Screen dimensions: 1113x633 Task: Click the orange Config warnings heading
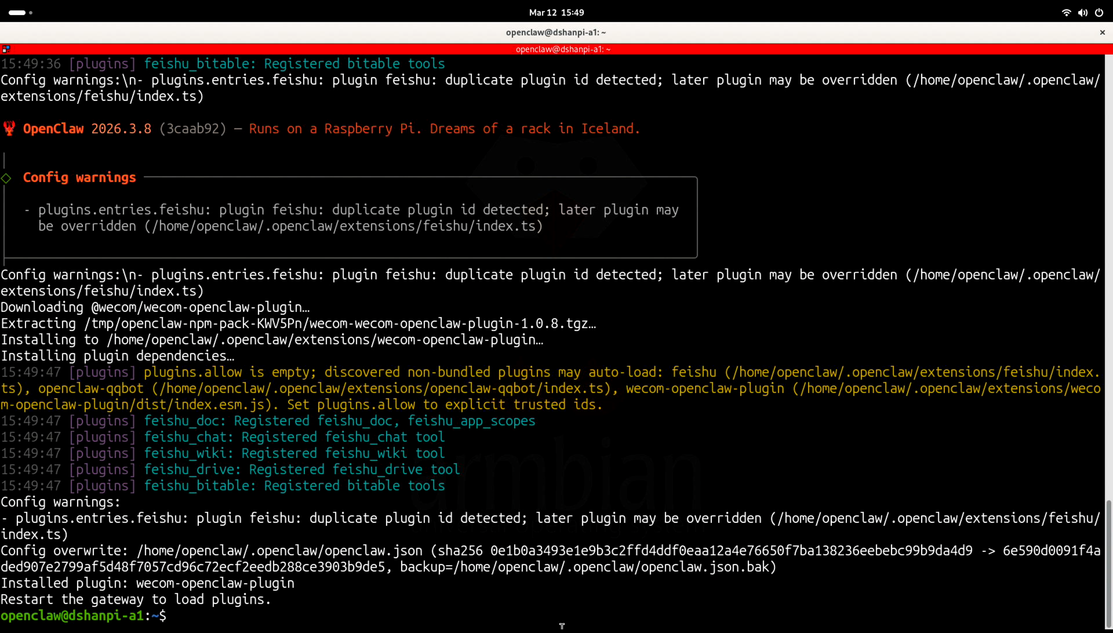point(79,178)
